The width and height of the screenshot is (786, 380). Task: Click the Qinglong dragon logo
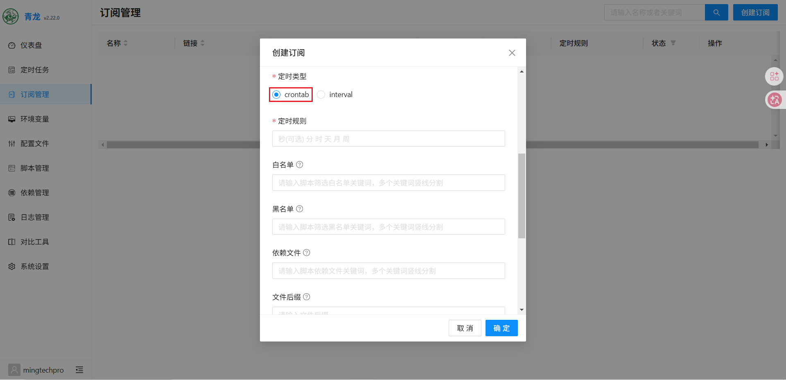(11, 16)
